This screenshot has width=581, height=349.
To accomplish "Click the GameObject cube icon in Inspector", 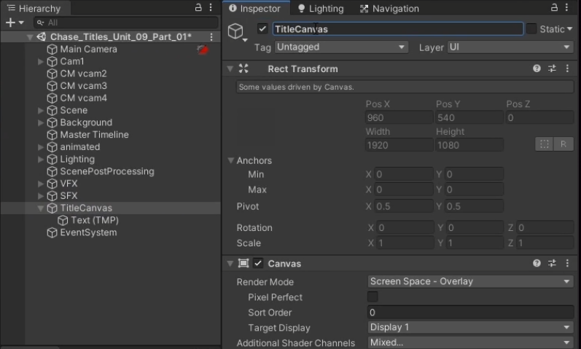I will (235, 31).
